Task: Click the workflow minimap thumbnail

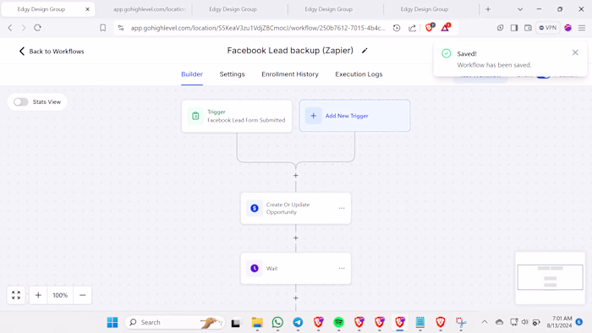Action: pos(550,277)
